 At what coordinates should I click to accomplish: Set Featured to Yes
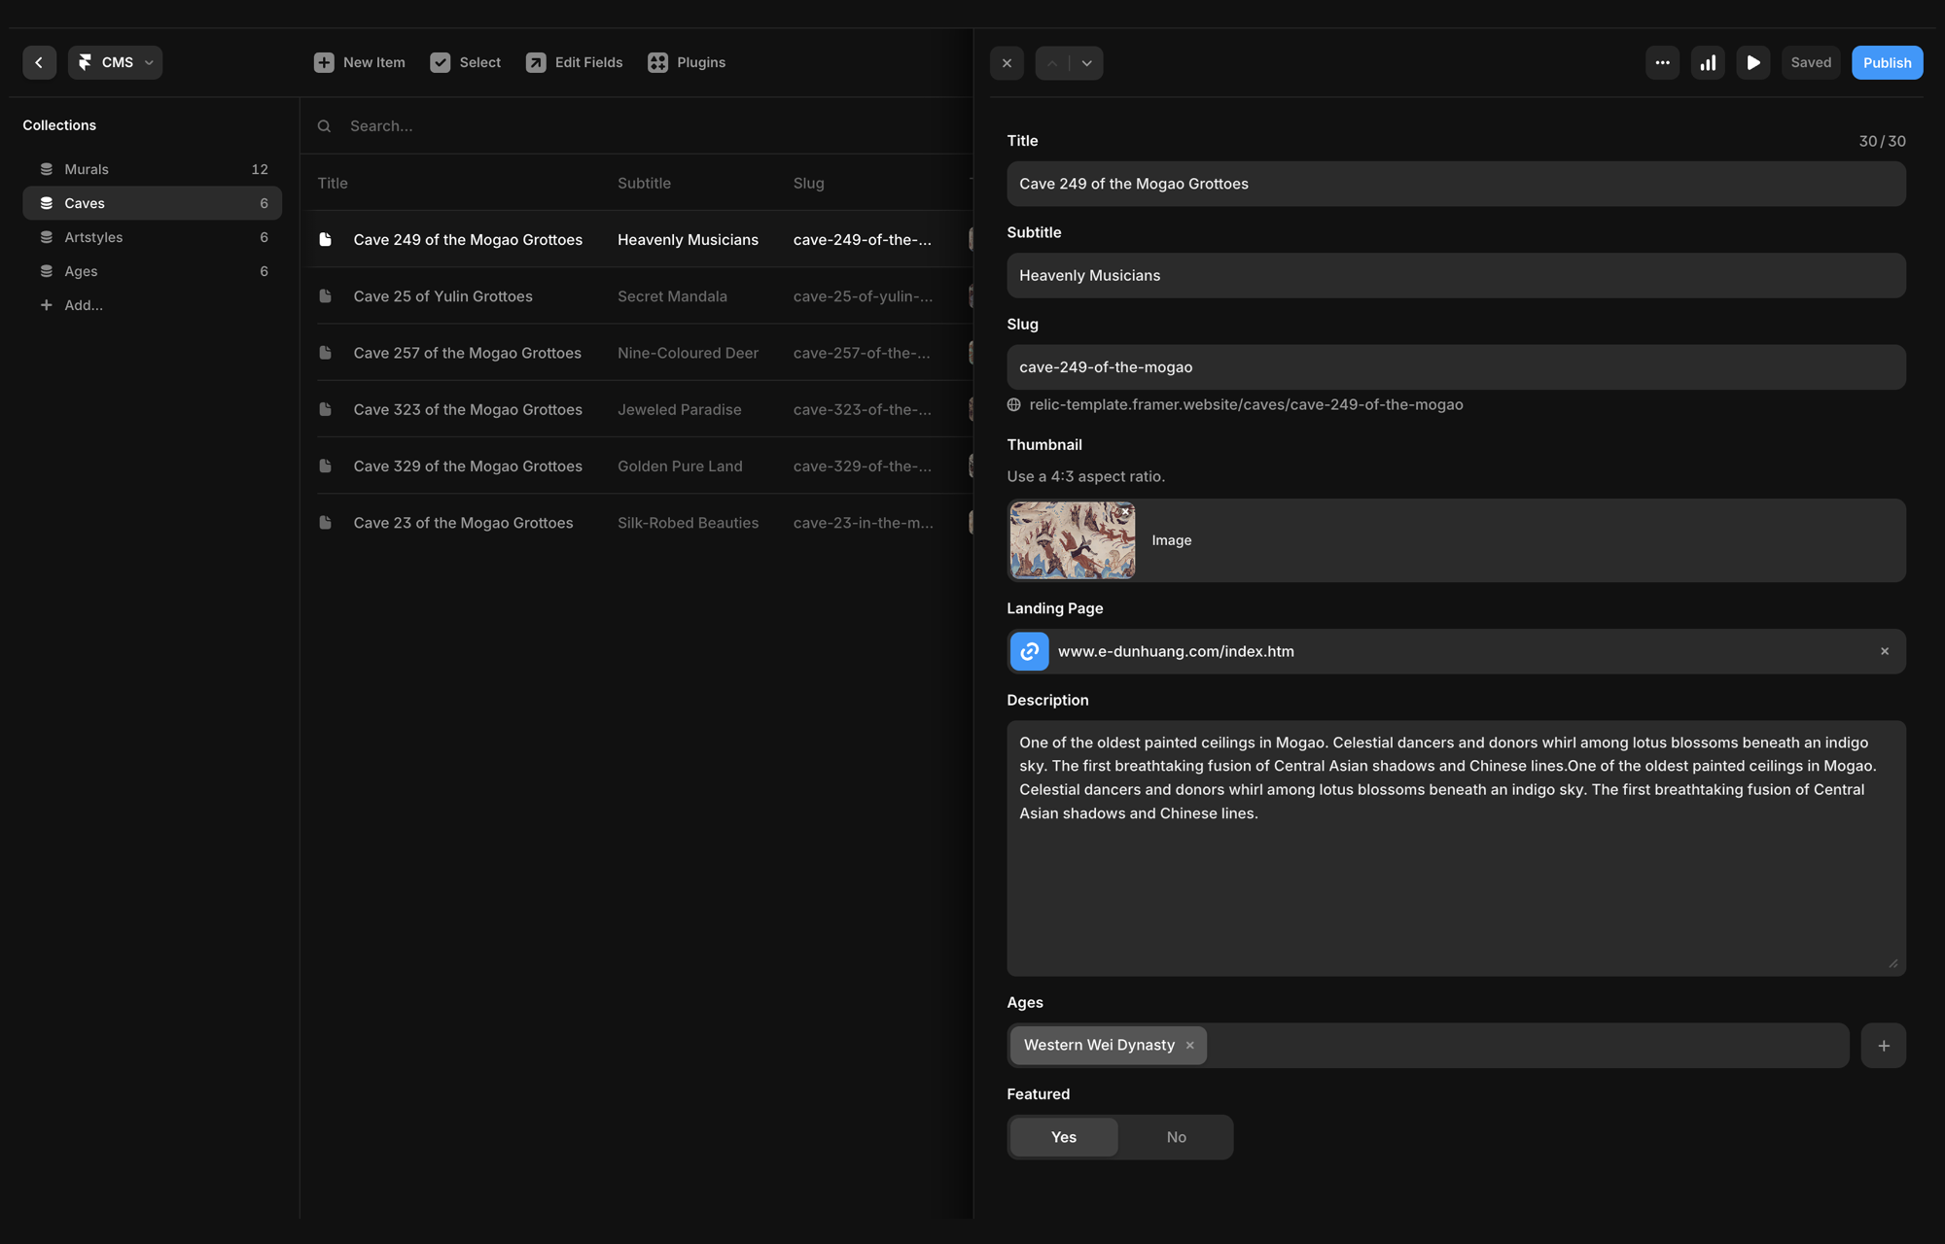point(1063,1137)
